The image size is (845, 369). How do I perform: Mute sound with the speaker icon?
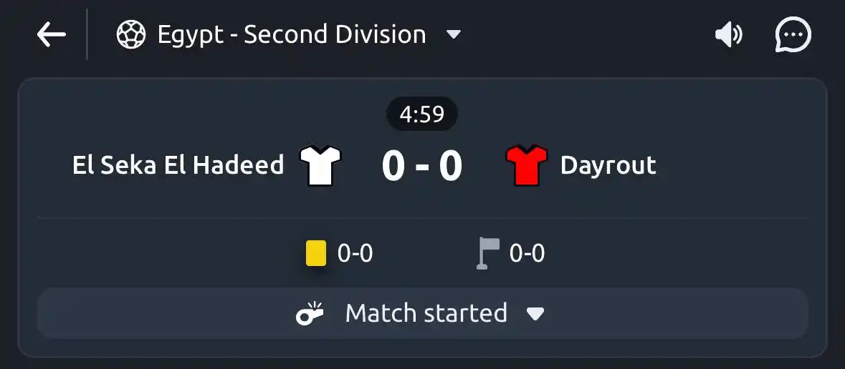point(729,35)
